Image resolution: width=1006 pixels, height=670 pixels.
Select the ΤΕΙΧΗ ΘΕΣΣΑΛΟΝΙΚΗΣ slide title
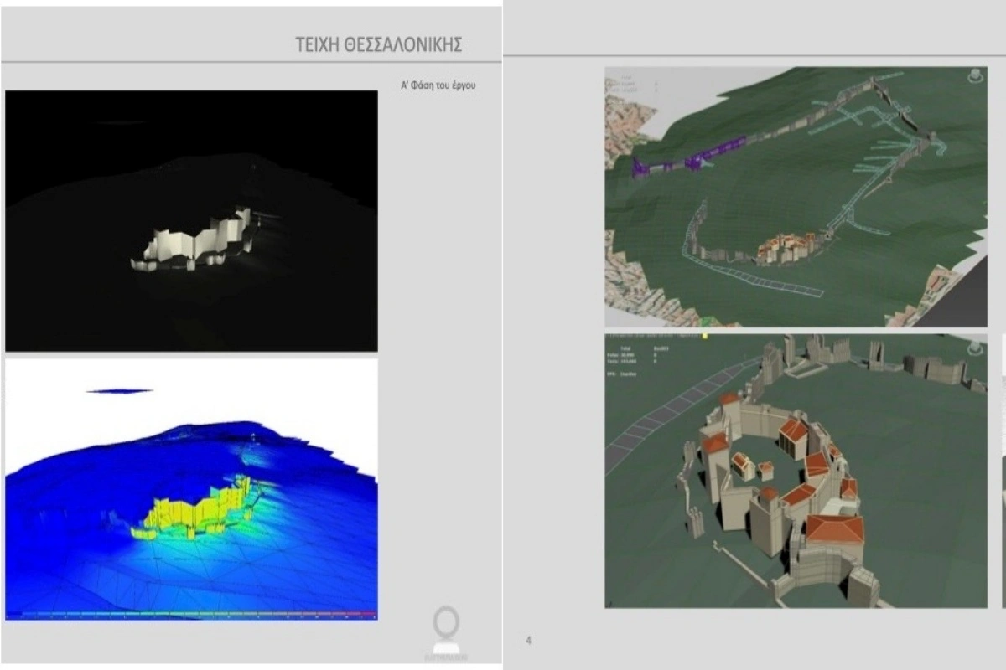[x=379, y=45]
